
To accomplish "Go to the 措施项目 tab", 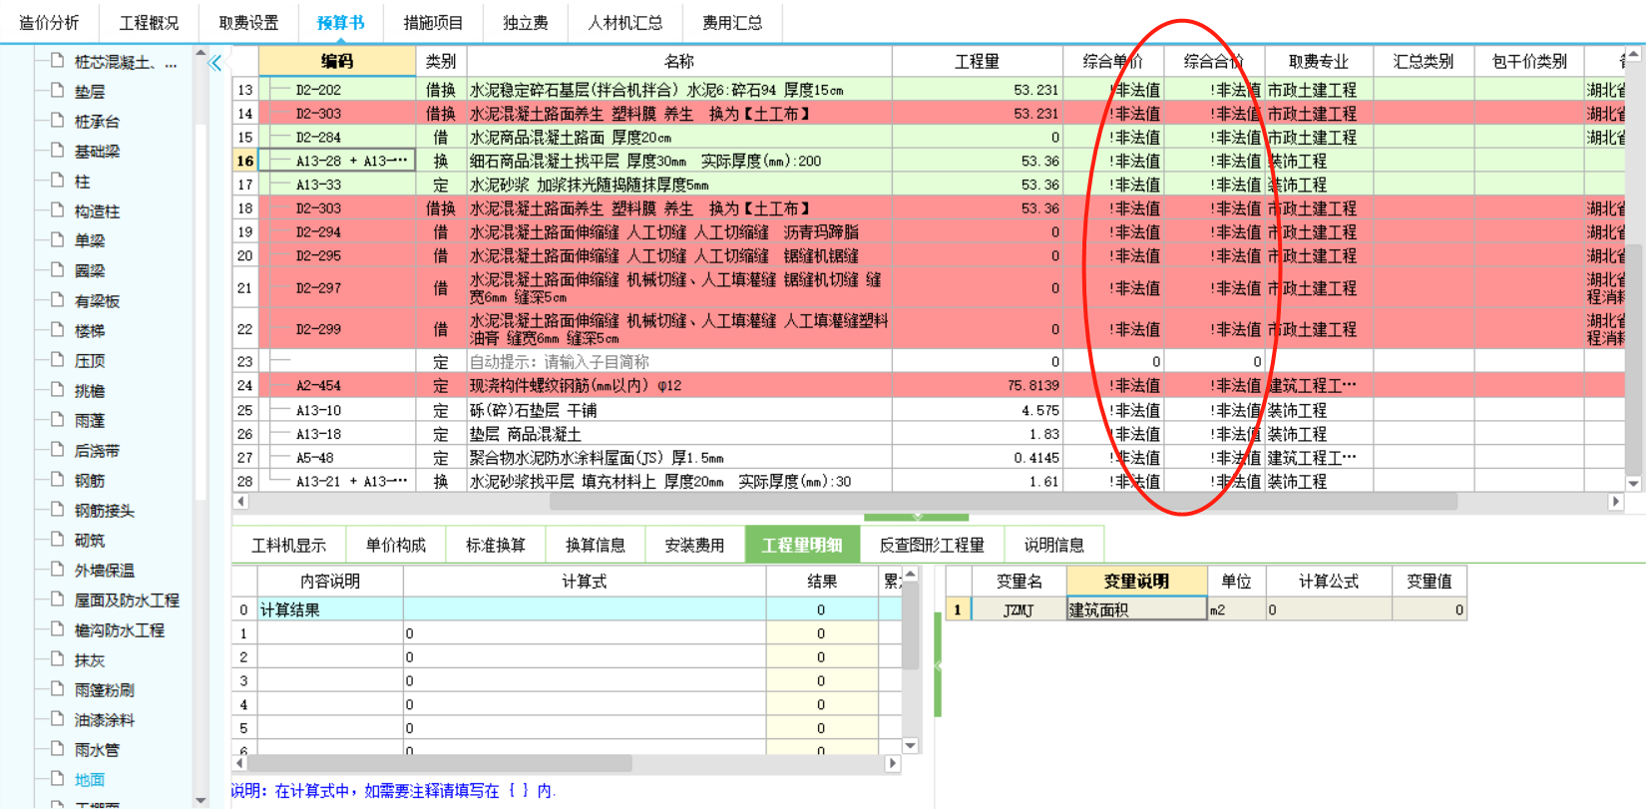I will pos(433,22).
